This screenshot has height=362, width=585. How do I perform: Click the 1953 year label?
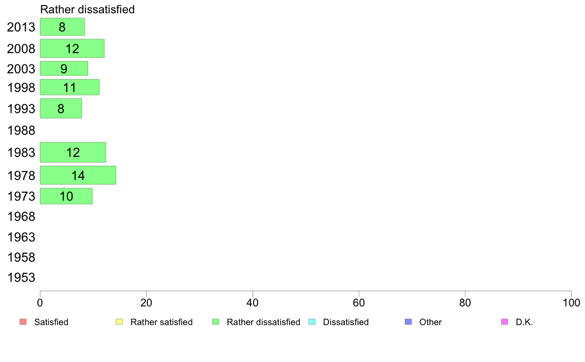tap(21, 277)
